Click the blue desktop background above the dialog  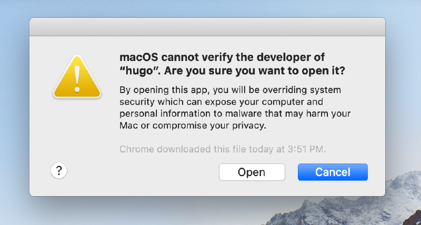pyautogui.click(x=210, y=8)
